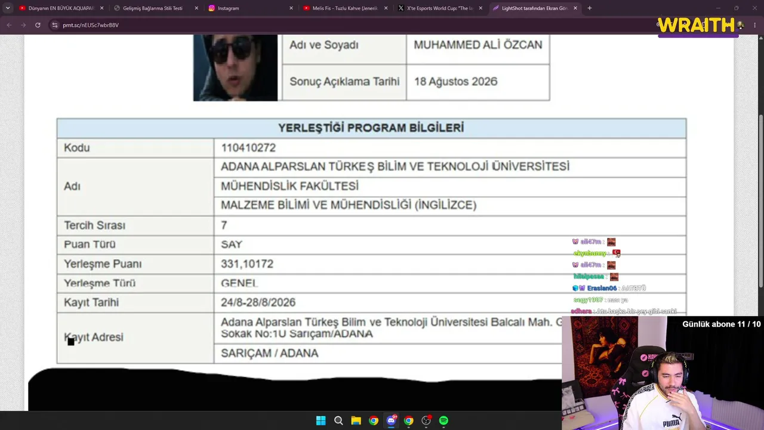The height and width of the screenshot is (430, 764).
Task: Close the Dünyanın EN BÜYÜK AQUAPARK tab
Action: point(101,8)
